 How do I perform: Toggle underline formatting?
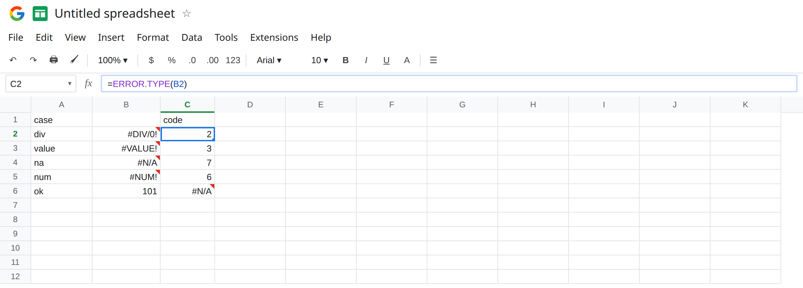[386, 60]
